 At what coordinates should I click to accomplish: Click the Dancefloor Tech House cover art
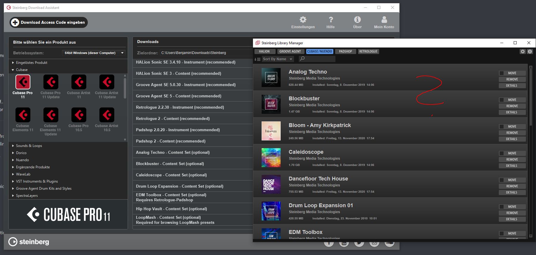click(x=271, y=184)
